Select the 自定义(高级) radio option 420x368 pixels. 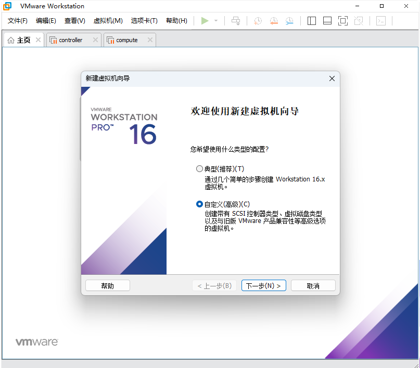pos(199,204)
